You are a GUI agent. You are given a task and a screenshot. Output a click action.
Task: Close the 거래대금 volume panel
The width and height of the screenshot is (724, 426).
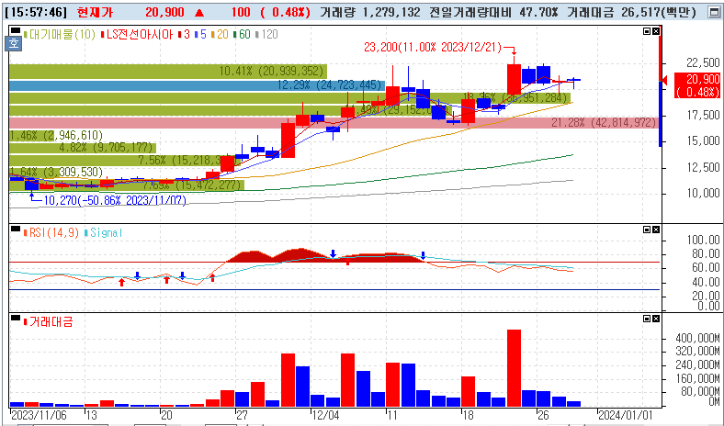[656, 319]
